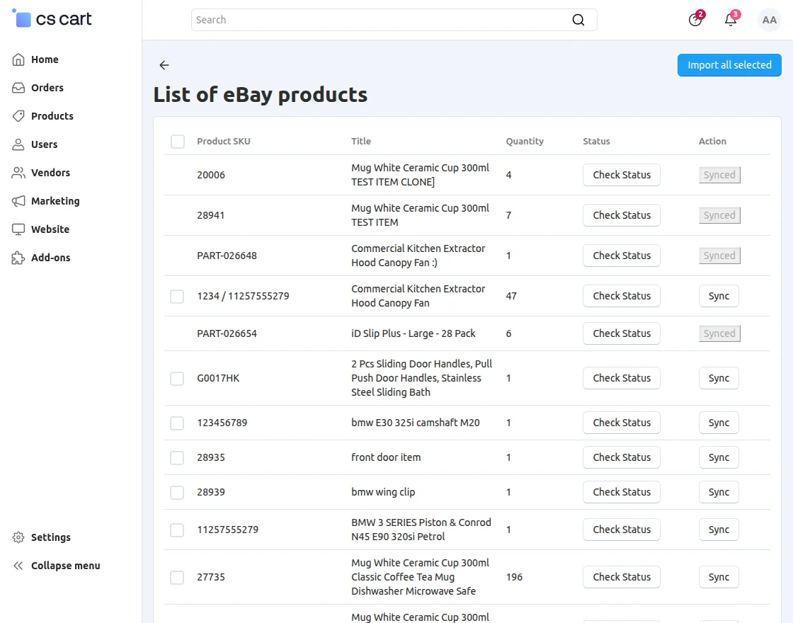This screenshot has width=793, height=623.
Task: Check Status for 1234 / 11257555279
Action: 621,297
